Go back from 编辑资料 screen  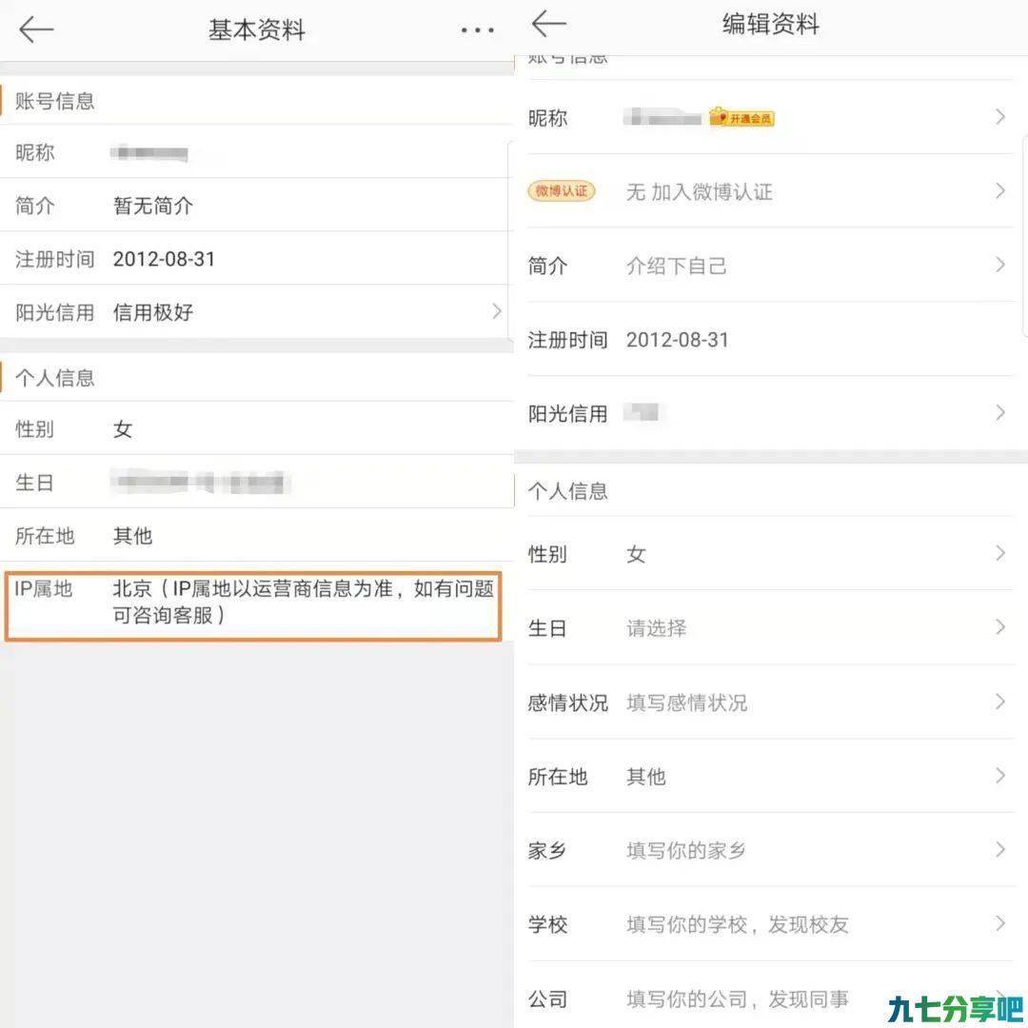click(x=549, y=24)
